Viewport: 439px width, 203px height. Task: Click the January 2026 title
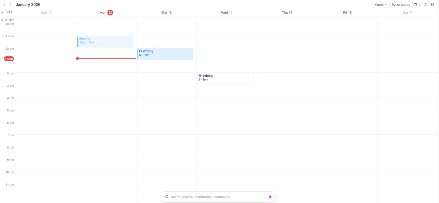pyautogui.click(x=28, y=5)
